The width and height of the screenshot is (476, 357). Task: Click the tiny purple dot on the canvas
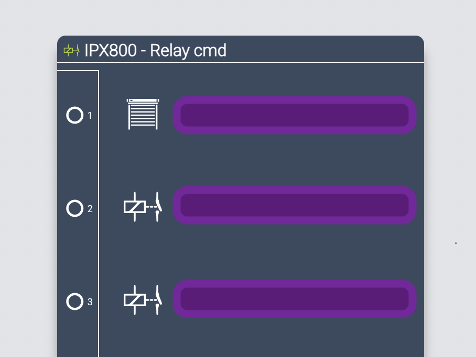pyautogui.click(x=456, y=243)
